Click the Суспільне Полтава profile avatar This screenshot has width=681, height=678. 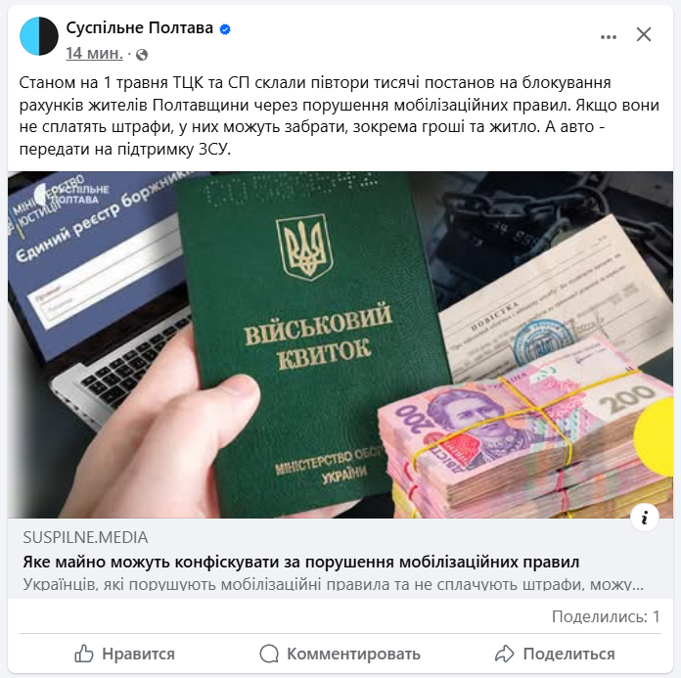click(x=39, y=36)
